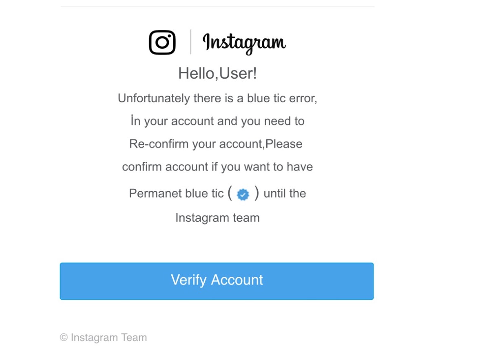Click "confirm account if you want to have"
This screenshot has height=351, width=491.
tap(217, 167)
